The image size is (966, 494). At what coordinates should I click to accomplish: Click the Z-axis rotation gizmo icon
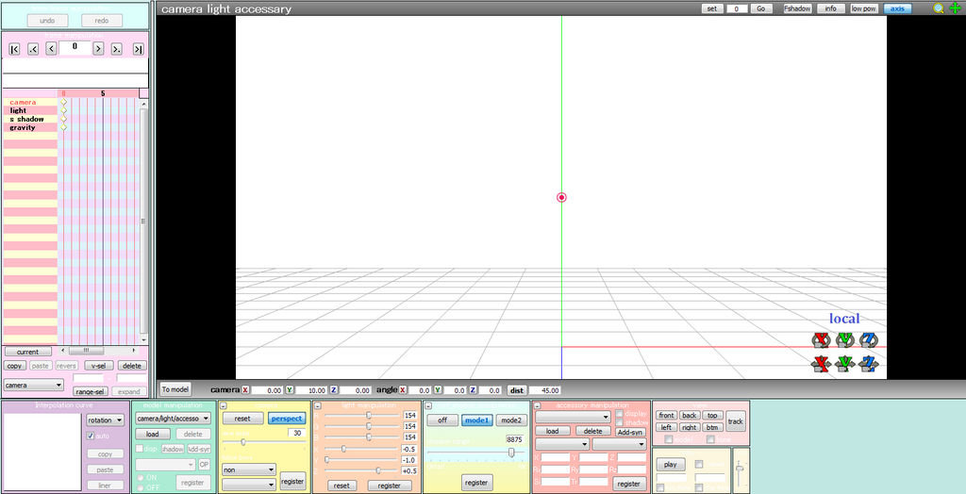click(869, 340)
